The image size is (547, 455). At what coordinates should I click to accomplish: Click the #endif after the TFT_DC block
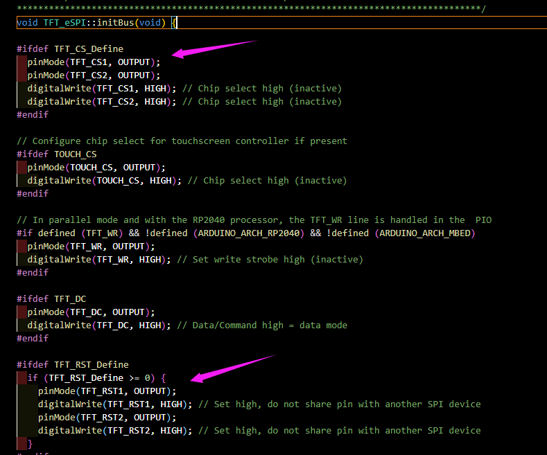click(x=33, y=338)
